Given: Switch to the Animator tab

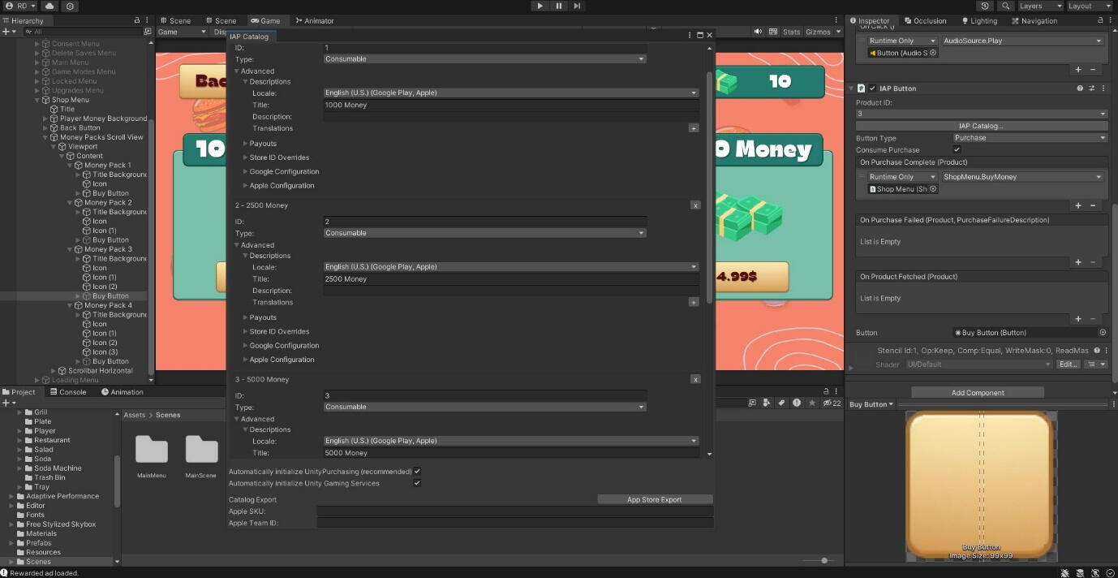Looking at the screenshot, I should tap(315, 20).
